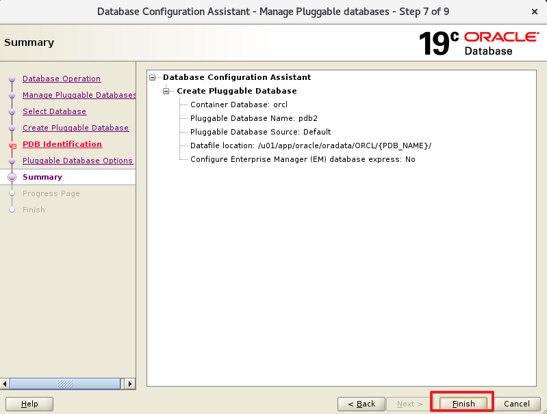The image size is (547, 414).
Task: Click the Pluggable Database Options step bullet
Action: tap(12, 161)
